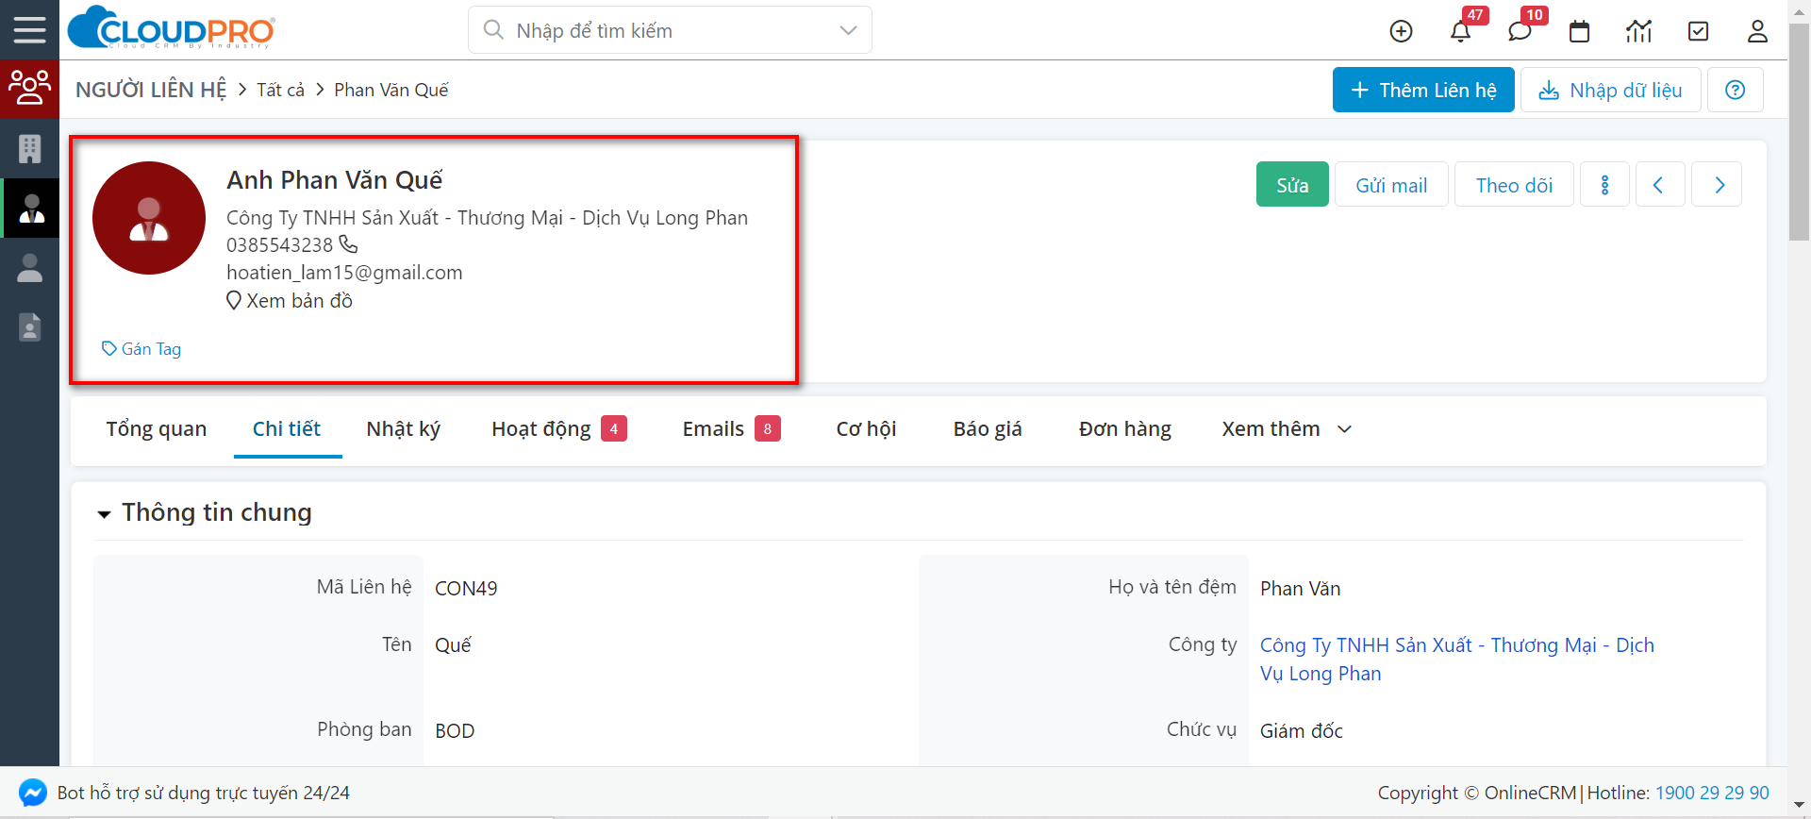Click the Phan Văn name value

(1300, 589)
